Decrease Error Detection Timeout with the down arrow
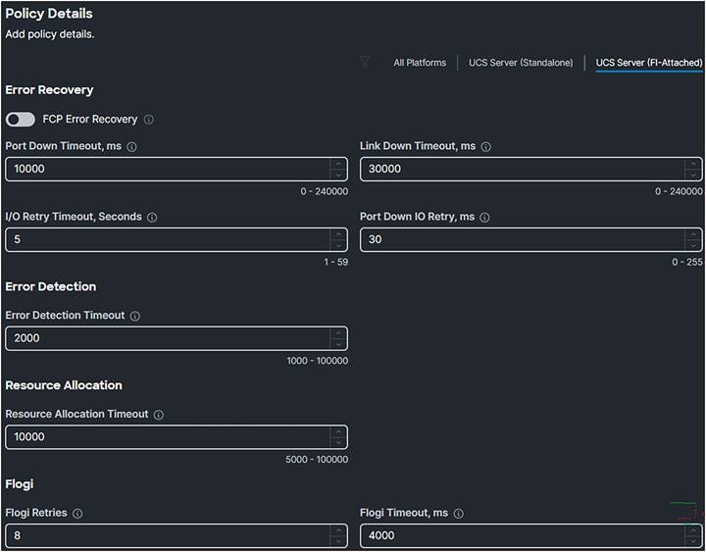 338,344
